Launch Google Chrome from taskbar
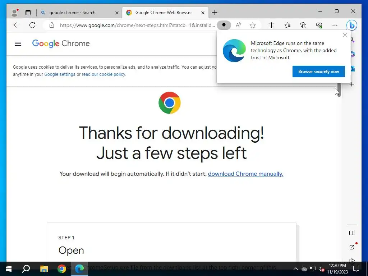 click(x=62, y=269)
